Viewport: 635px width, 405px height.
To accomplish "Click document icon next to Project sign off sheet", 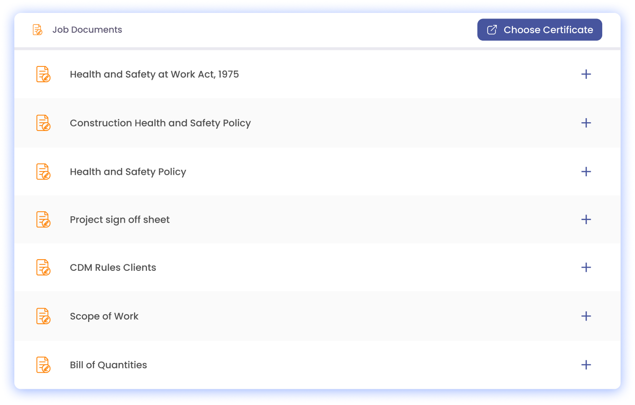I will pyautogui.click(x=43, y=220).
